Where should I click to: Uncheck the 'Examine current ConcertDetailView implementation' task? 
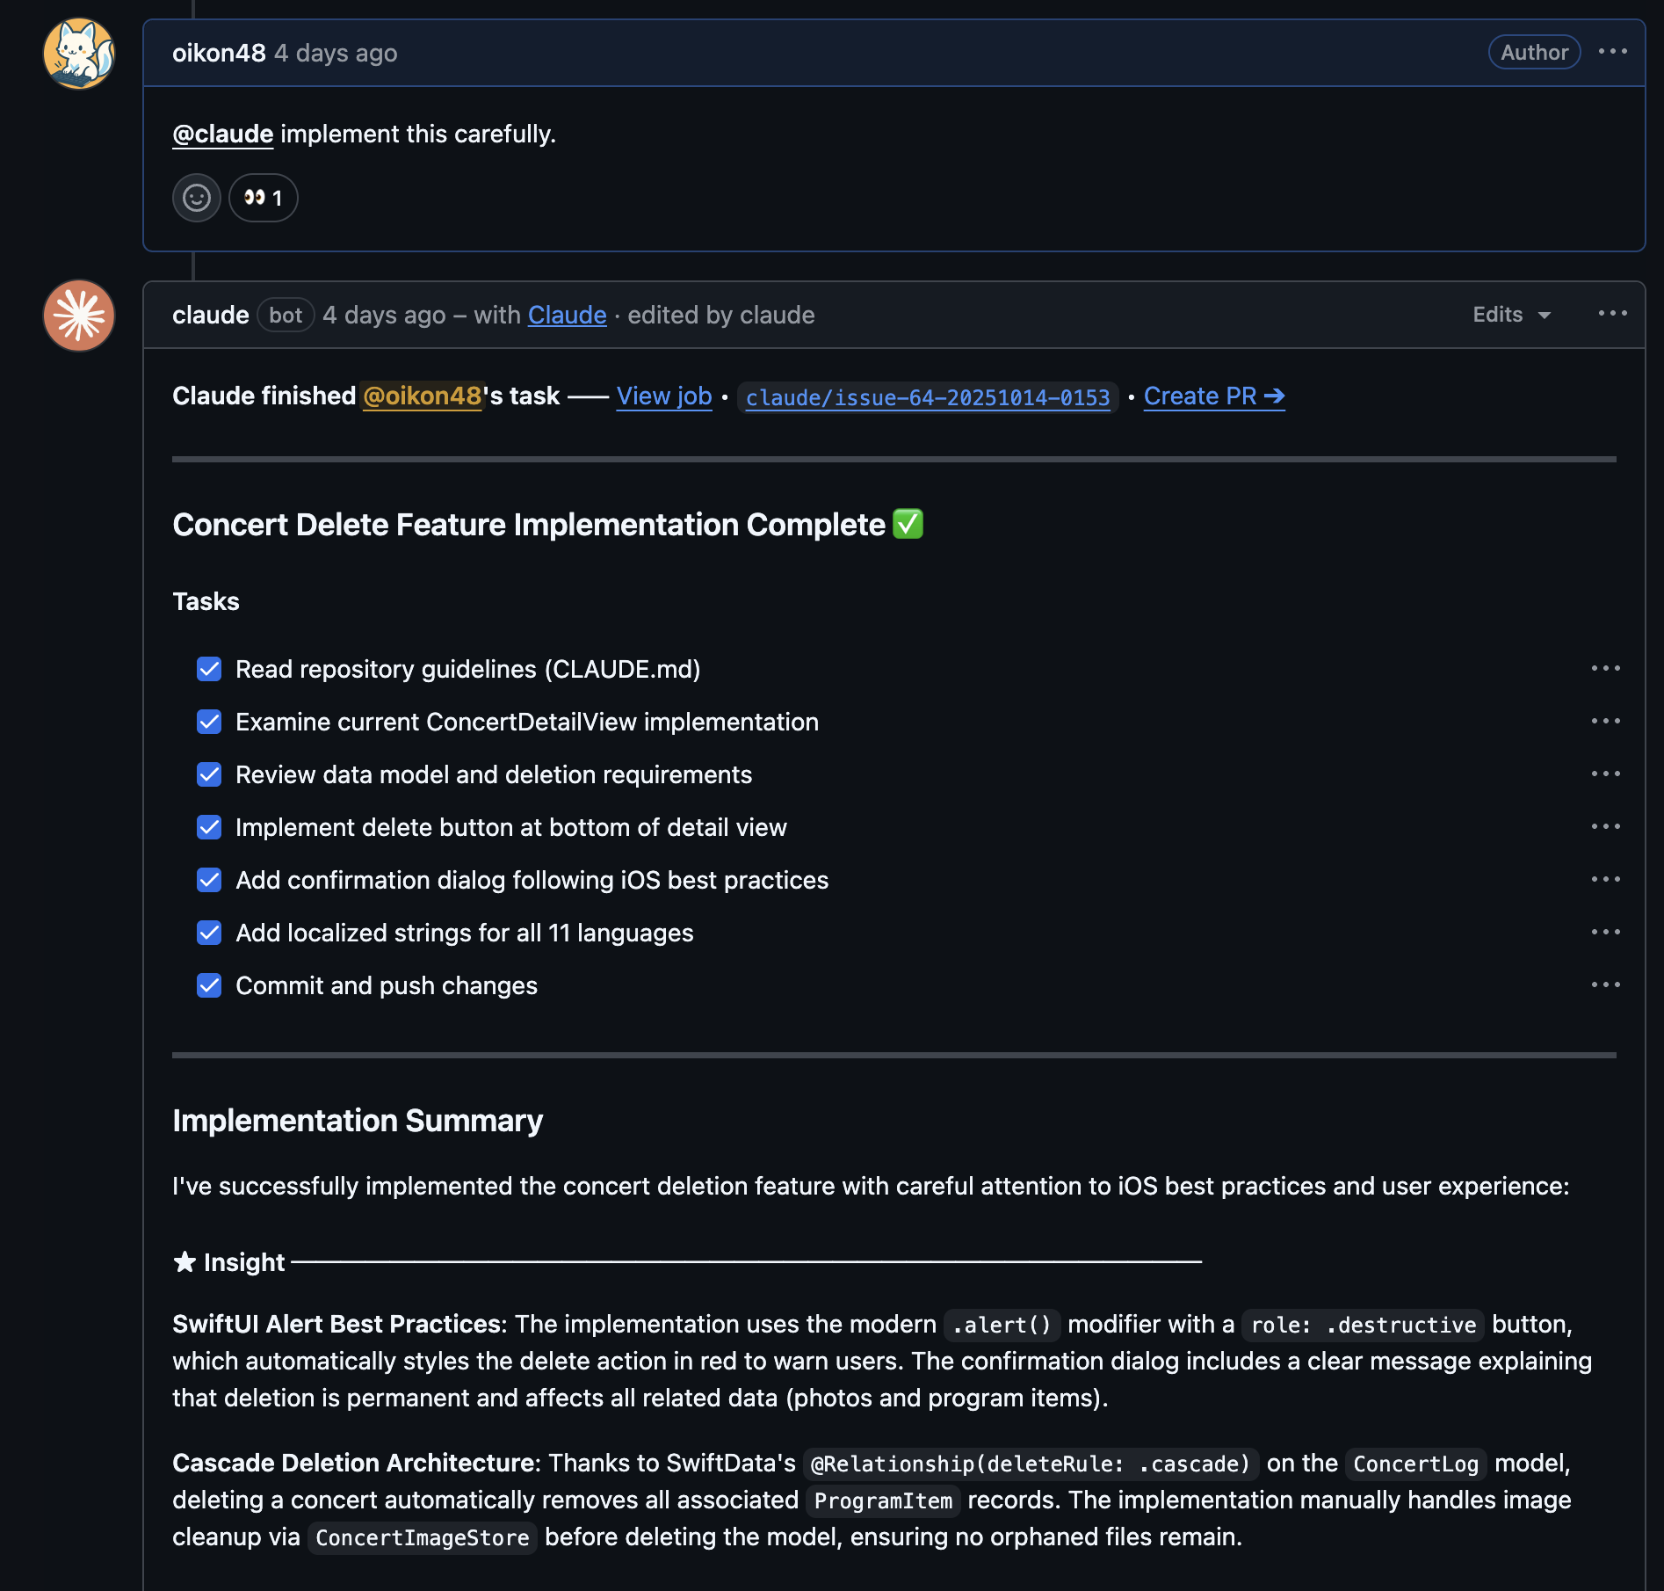point(208,722)
